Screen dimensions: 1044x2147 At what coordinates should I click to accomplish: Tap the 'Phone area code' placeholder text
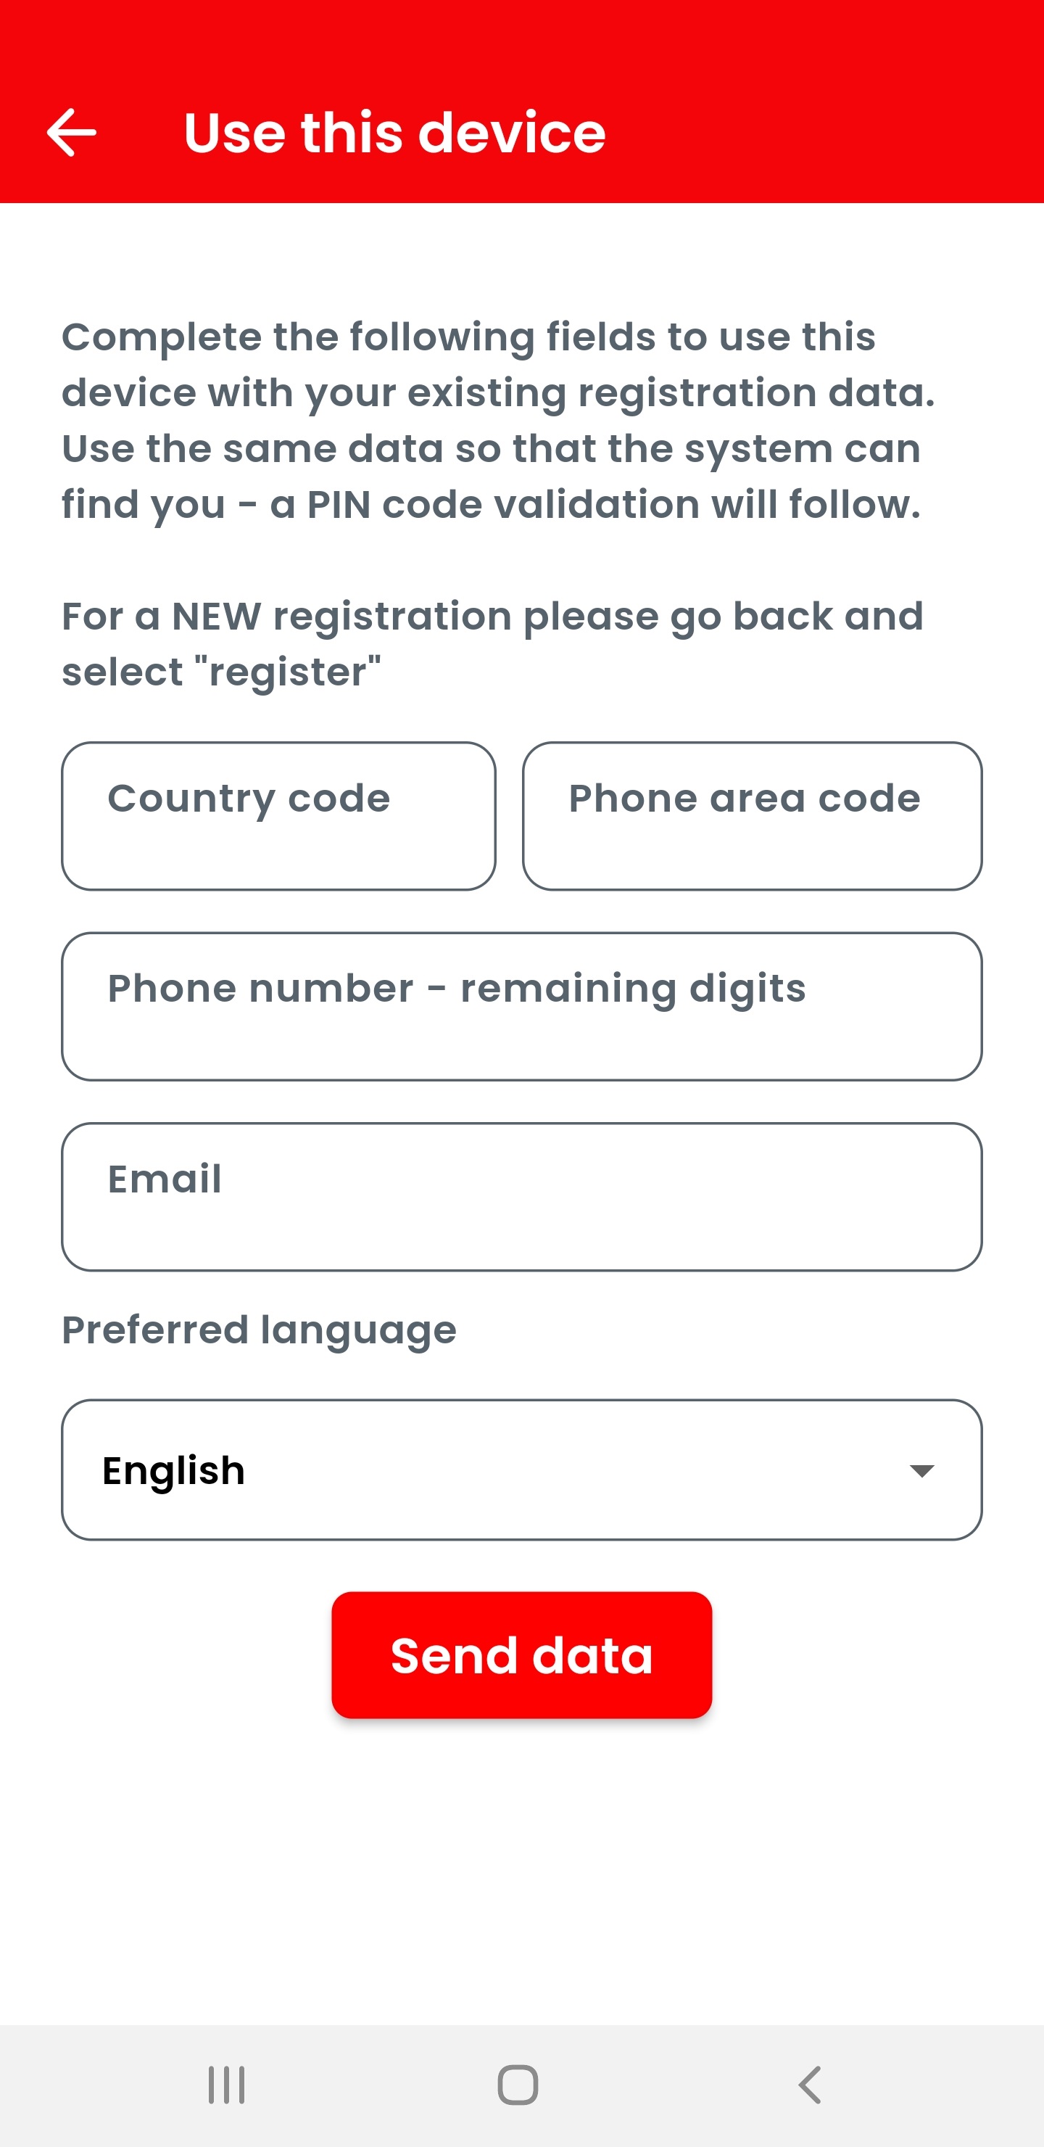tap(744, 798)
